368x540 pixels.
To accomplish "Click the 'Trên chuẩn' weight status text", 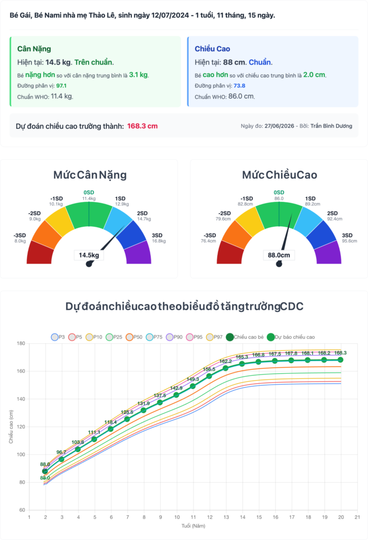I will pos(93,62).
